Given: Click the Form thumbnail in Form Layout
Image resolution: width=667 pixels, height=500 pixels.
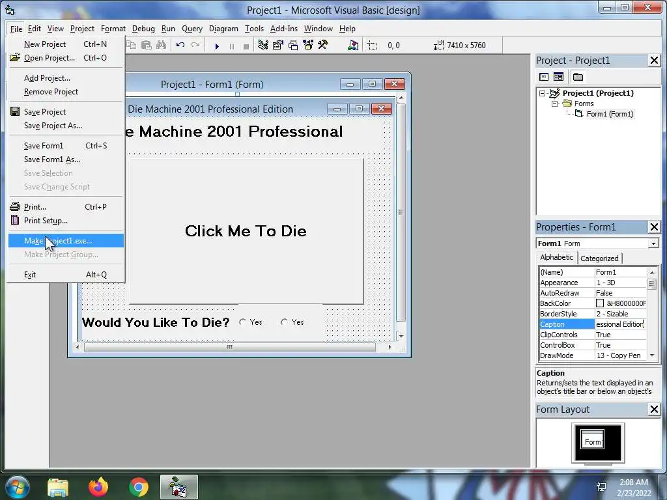Looking at the screenshot, I should [x=593, y=441].
